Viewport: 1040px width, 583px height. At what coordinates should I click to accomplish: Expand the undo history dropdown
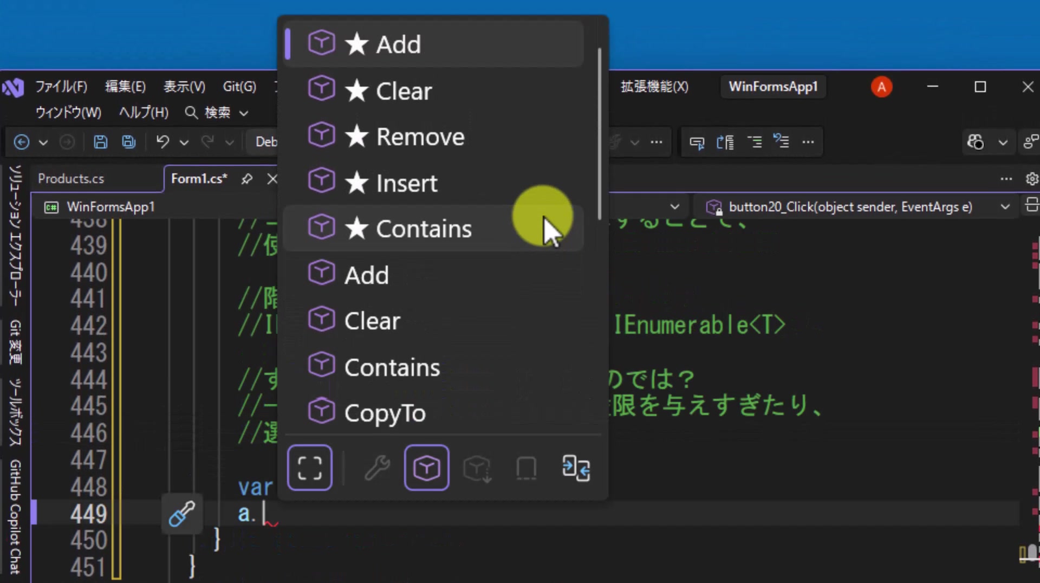[x=184, y=142]
